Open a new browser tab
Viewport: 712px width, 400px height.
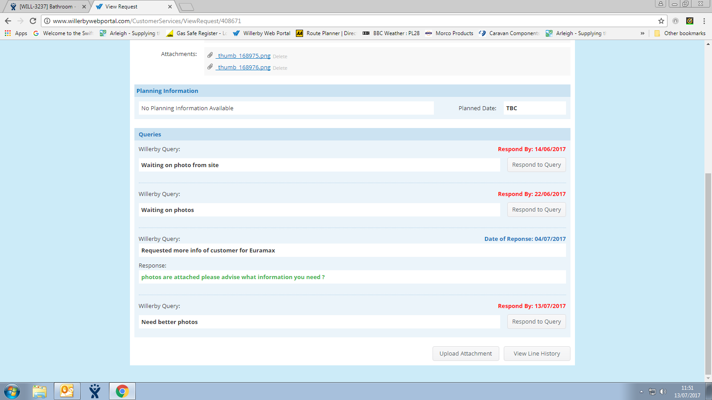click(x=186, y=7)
